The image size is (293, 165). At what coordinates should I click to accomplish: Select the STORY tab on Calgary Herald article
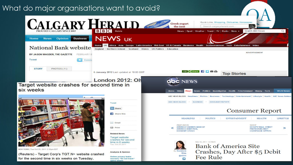pos(38,69)
